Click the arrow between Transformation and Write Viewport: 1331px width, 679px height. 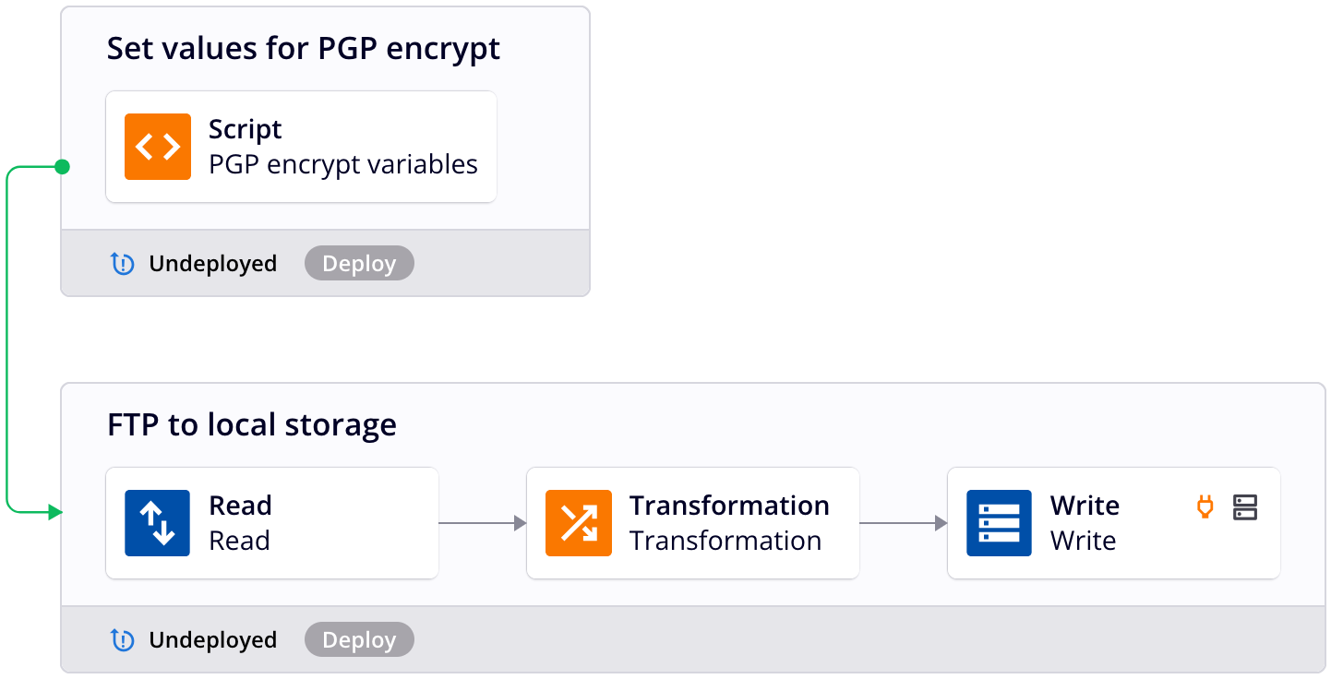(x=902, y=523)
